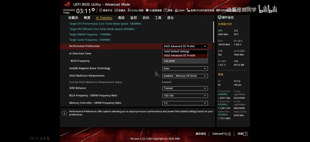Open the AURA lighting icon
The width and height of the screenshot is (310, 142).
[x=176, y=10]
